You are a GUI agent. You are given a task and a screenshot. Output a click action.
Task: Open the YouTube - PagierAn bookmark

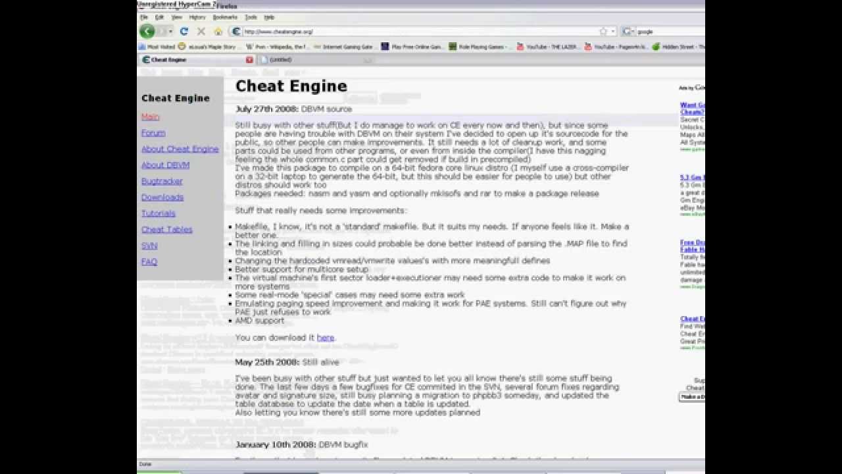tap(616, 47)
